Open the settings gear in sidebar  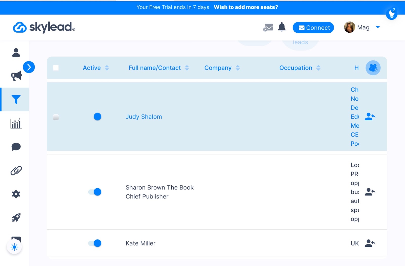(16, 194)
